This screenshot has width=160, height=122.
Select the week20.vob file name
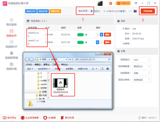[x=33, y=35]
